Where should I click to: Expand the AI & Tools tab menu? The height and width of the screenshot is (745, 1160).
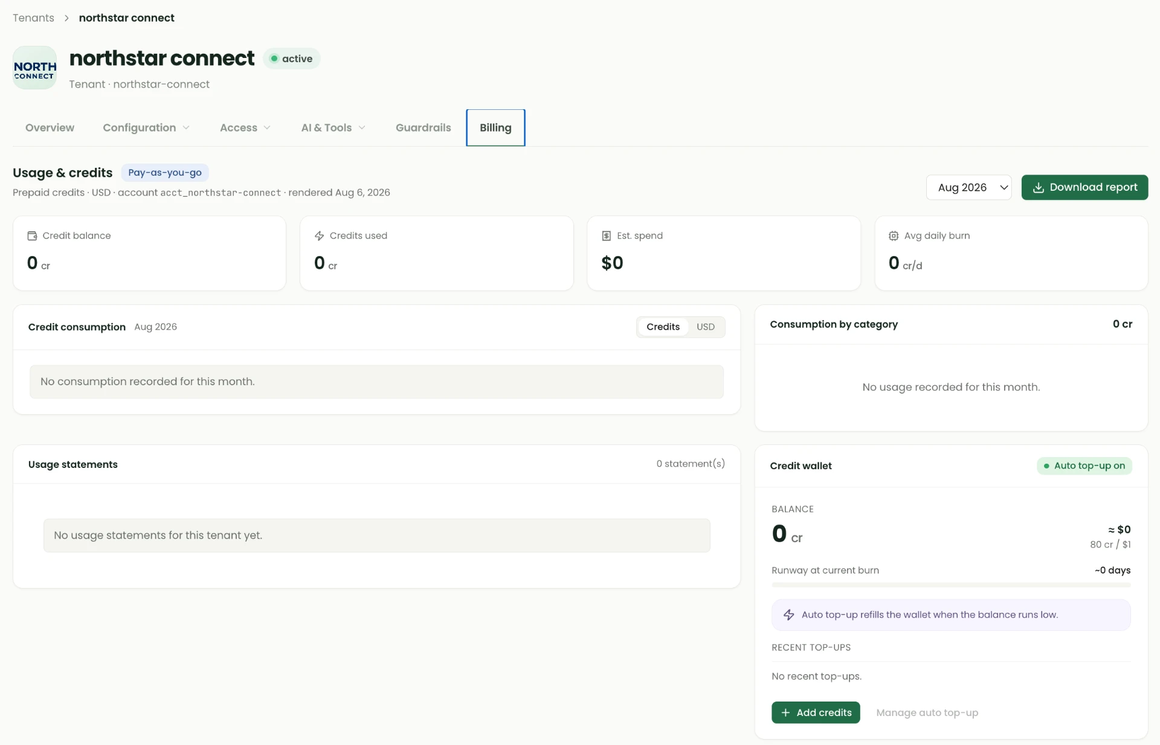333,127
